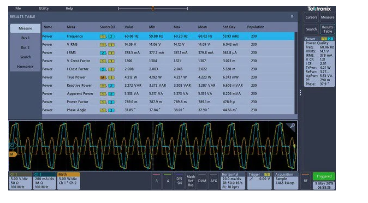Click the Std Dev column header
This screenshot has width=368, height=203.
pyautogui.click(x=229, y=27)
